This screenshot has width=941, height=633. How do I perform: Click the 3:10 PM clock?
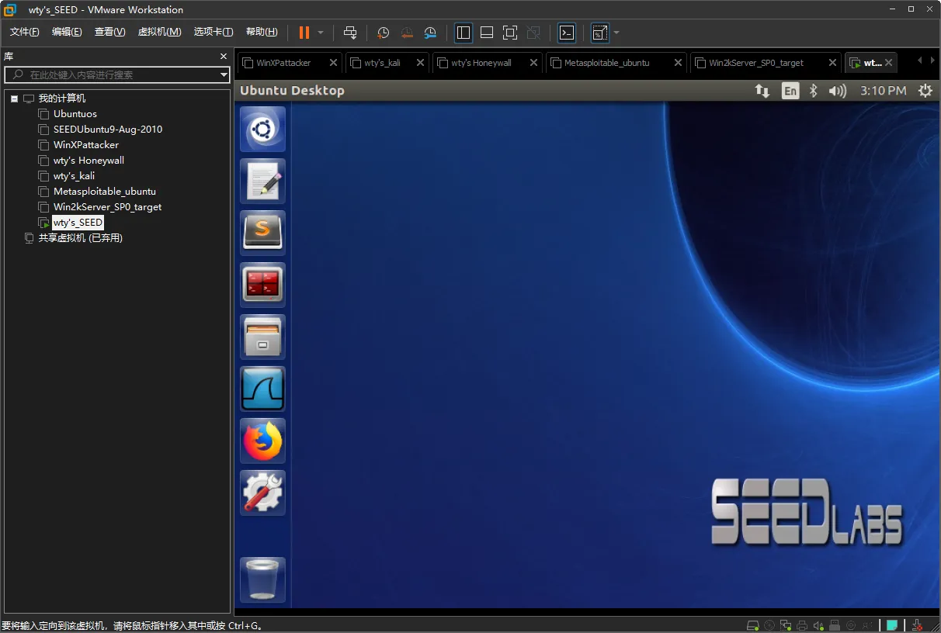(883, 91)
